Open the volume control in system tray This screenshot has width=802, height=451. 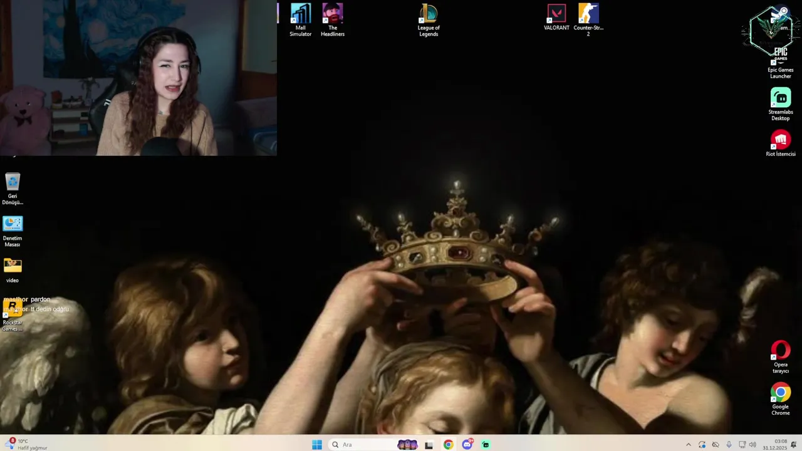pos(753,445)
